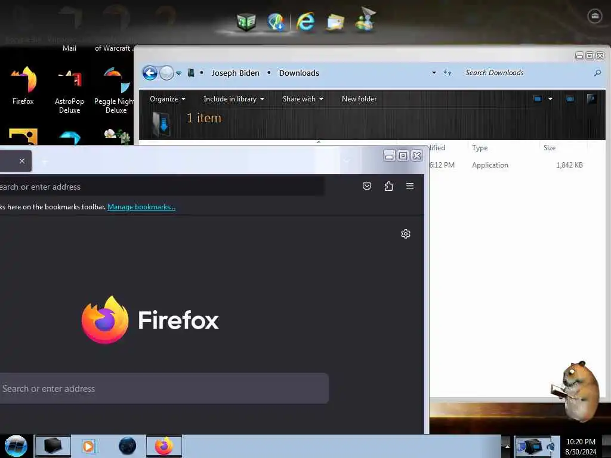Go forward in Downloads Explorer window

pyautogui.click(x=167, y=73)
